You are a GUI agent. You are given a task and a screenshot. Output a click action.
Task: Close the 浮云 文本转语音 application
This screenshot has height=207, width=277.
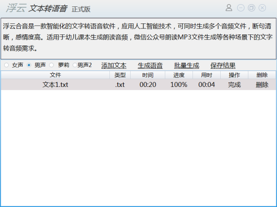tap(262, 8)
